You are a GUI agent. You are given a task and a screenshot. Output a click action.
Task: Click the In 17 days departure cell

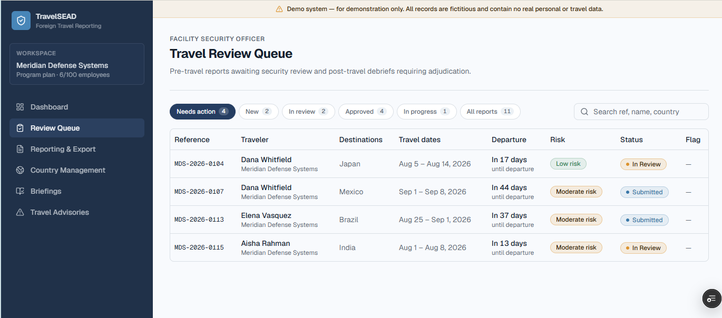513,164
